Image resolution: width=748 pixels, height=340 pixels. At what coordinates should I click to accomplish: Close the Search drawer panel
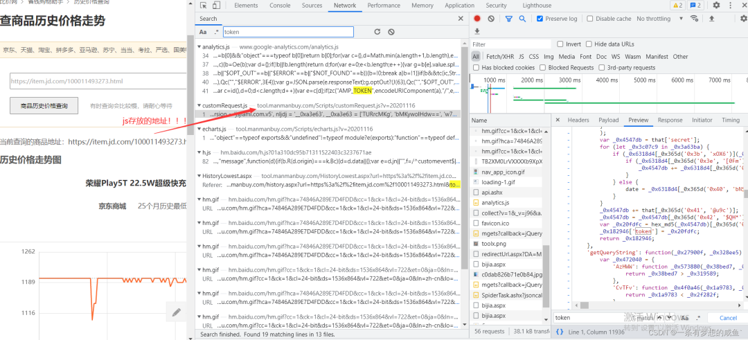click(461, 19)
